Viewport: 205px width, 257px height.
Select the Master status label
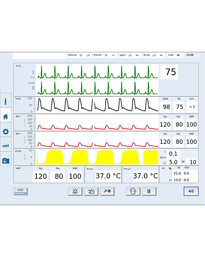pos(97,55)
